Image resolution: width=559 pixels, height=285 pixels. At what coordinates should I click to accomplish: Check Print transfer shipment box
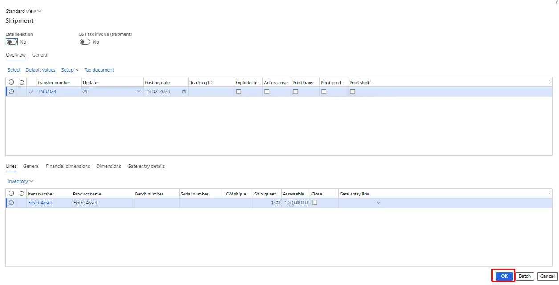coord(295,91)
